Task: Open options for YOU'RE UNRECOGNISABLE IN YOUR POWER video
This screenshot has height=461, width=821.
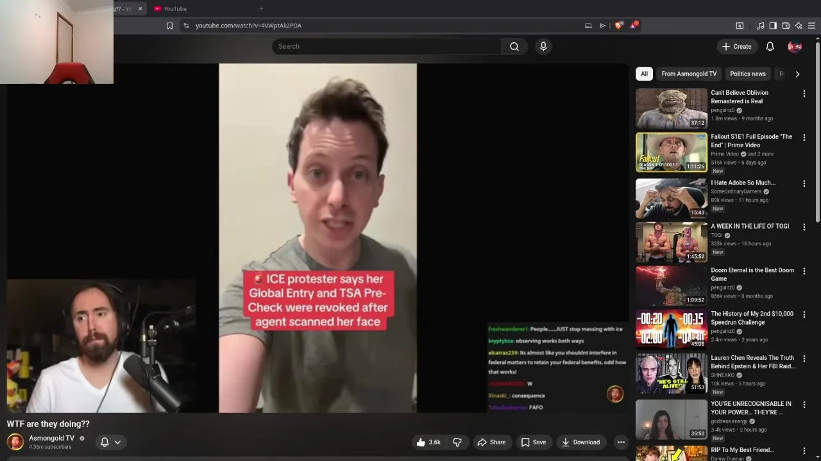Action: pos(804,405)
